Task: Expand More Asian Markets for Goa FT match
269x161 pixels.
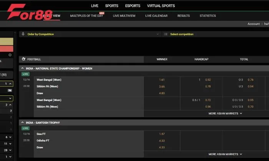Action: [225, 154]
